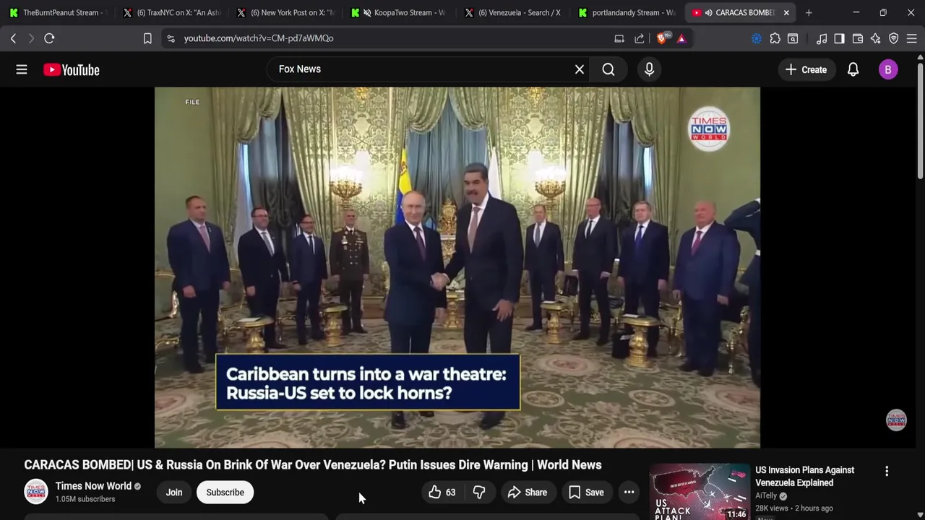Viewport: 925px width, 520px height.
Task: Close the CARACAS BOMBED tab
Action: pos(786,12)
